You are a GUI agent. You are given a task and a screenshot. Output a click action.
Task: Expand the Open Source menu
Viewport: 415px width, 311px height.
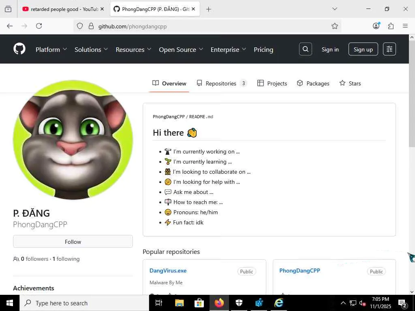[181, 49]
